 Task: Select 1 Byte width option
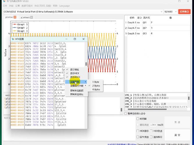click(95, 82)
